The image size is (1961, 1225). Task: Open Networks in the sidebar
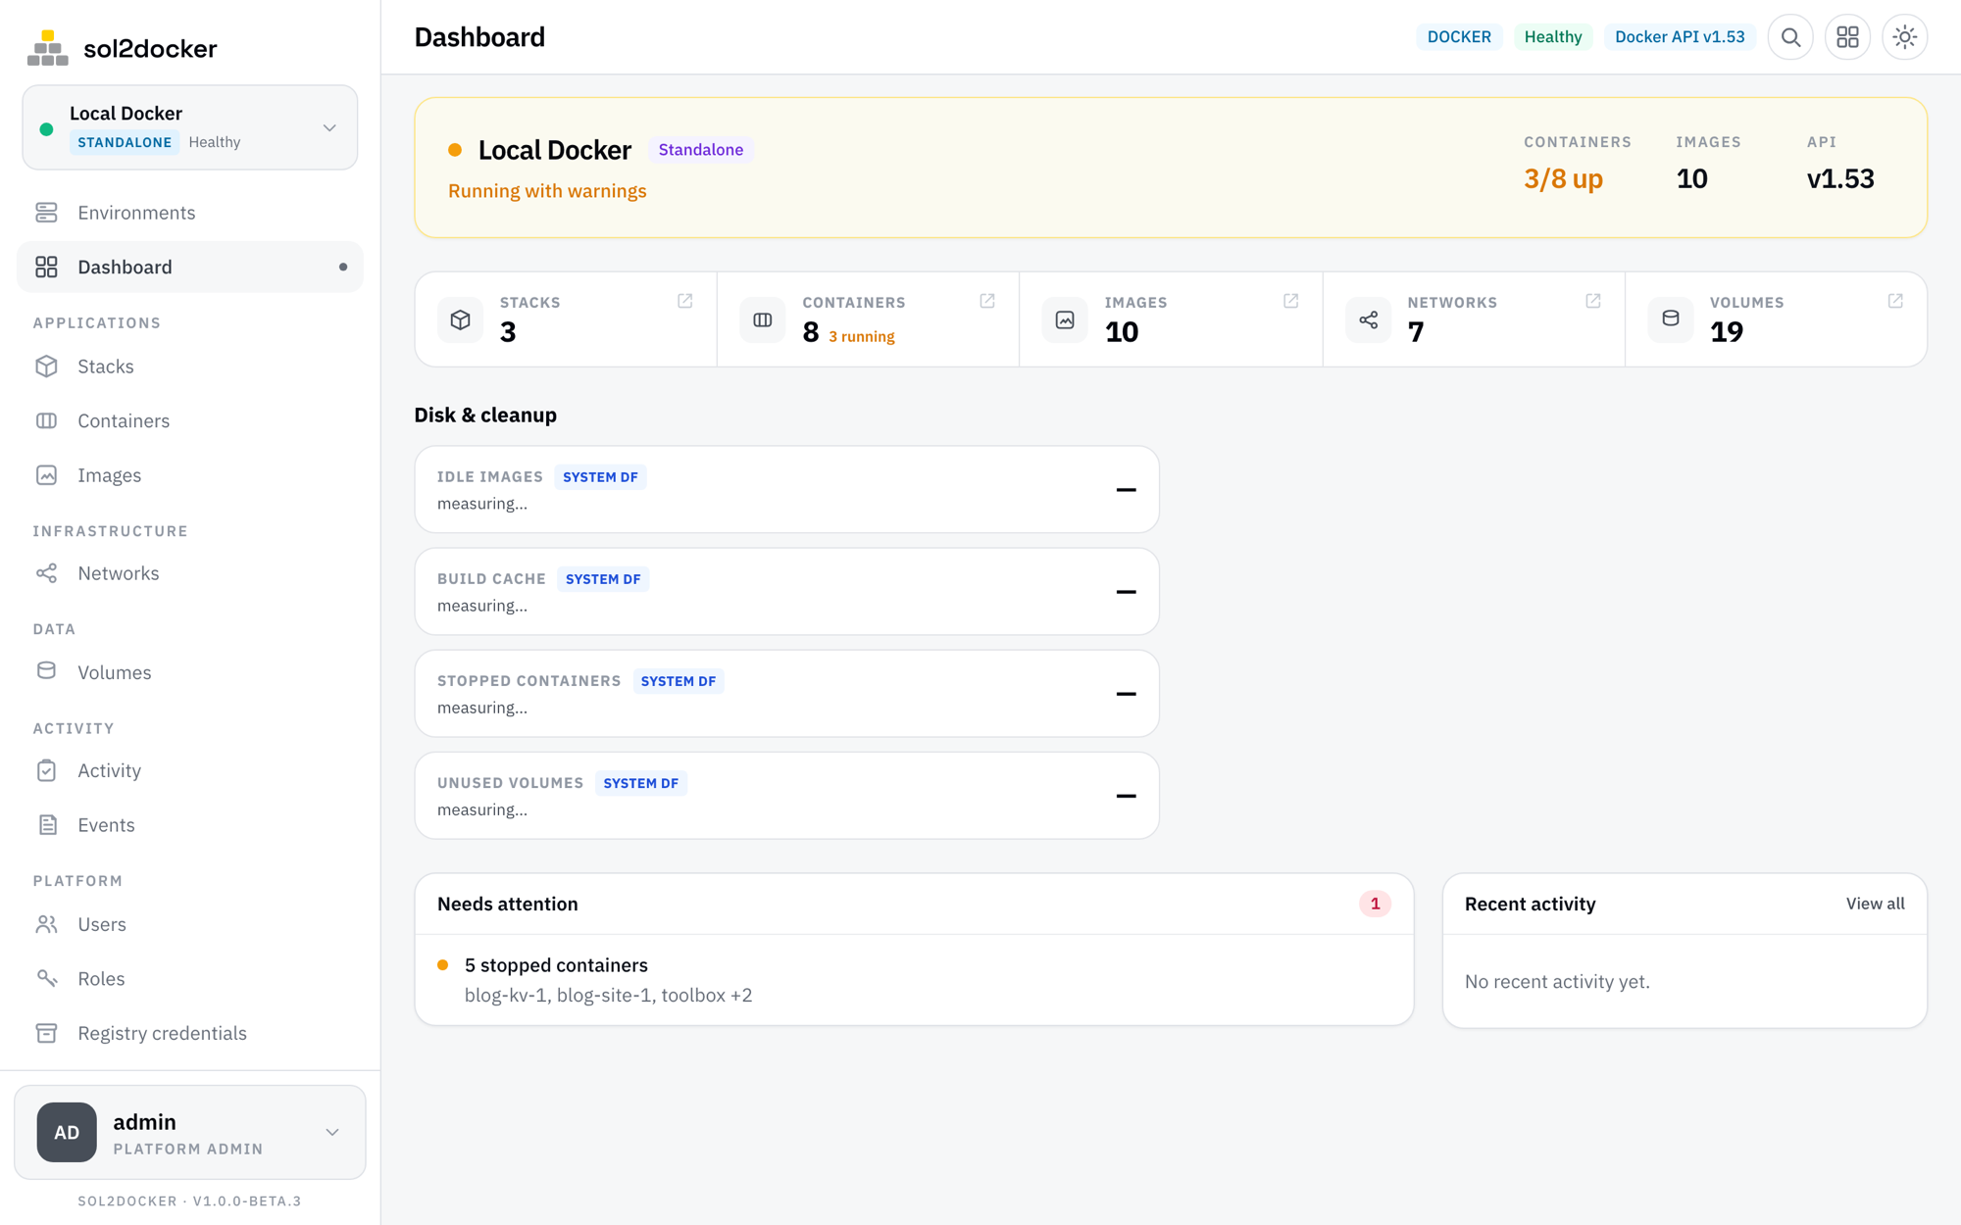pyautogui.click(x=190, y=573)
